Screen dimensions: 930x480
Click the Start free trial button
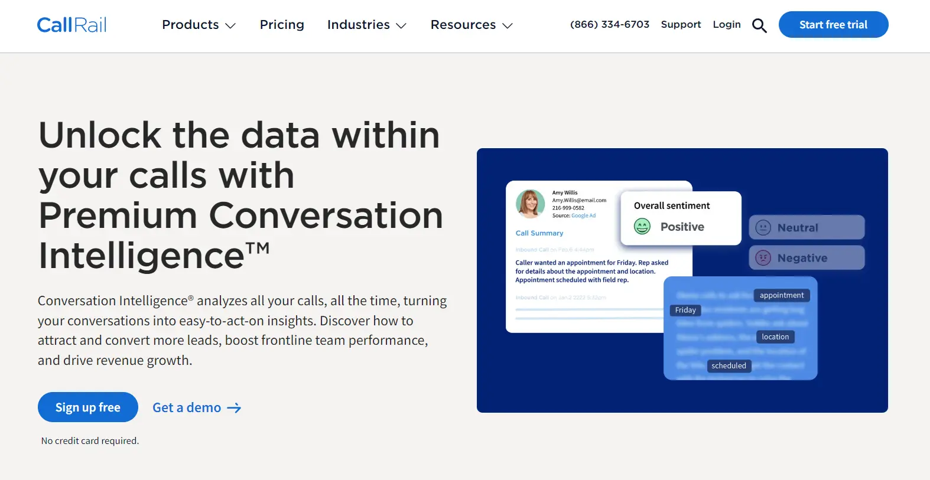pos(833,25)
